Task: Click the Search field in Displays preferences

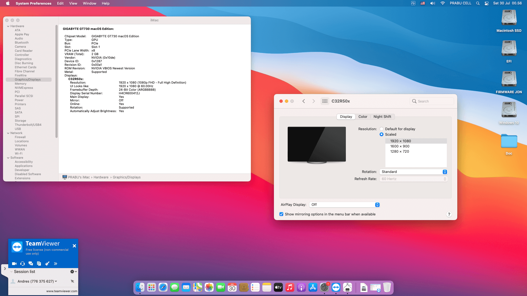Action: point(434,101)
